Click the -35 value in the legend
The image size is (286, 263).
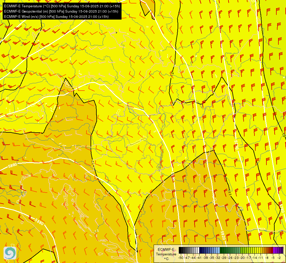(x=212, y=258)
